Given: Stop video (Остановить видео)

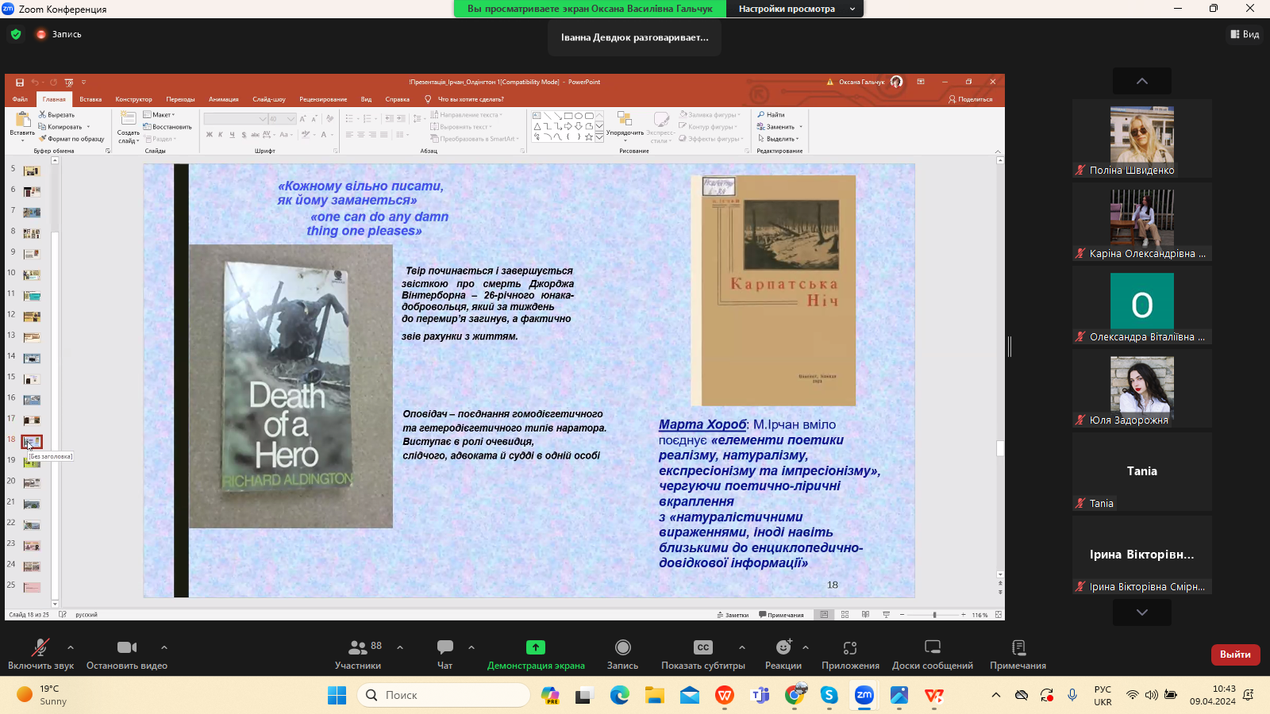Looking at the screenshot, I should [x=127, y=648].
